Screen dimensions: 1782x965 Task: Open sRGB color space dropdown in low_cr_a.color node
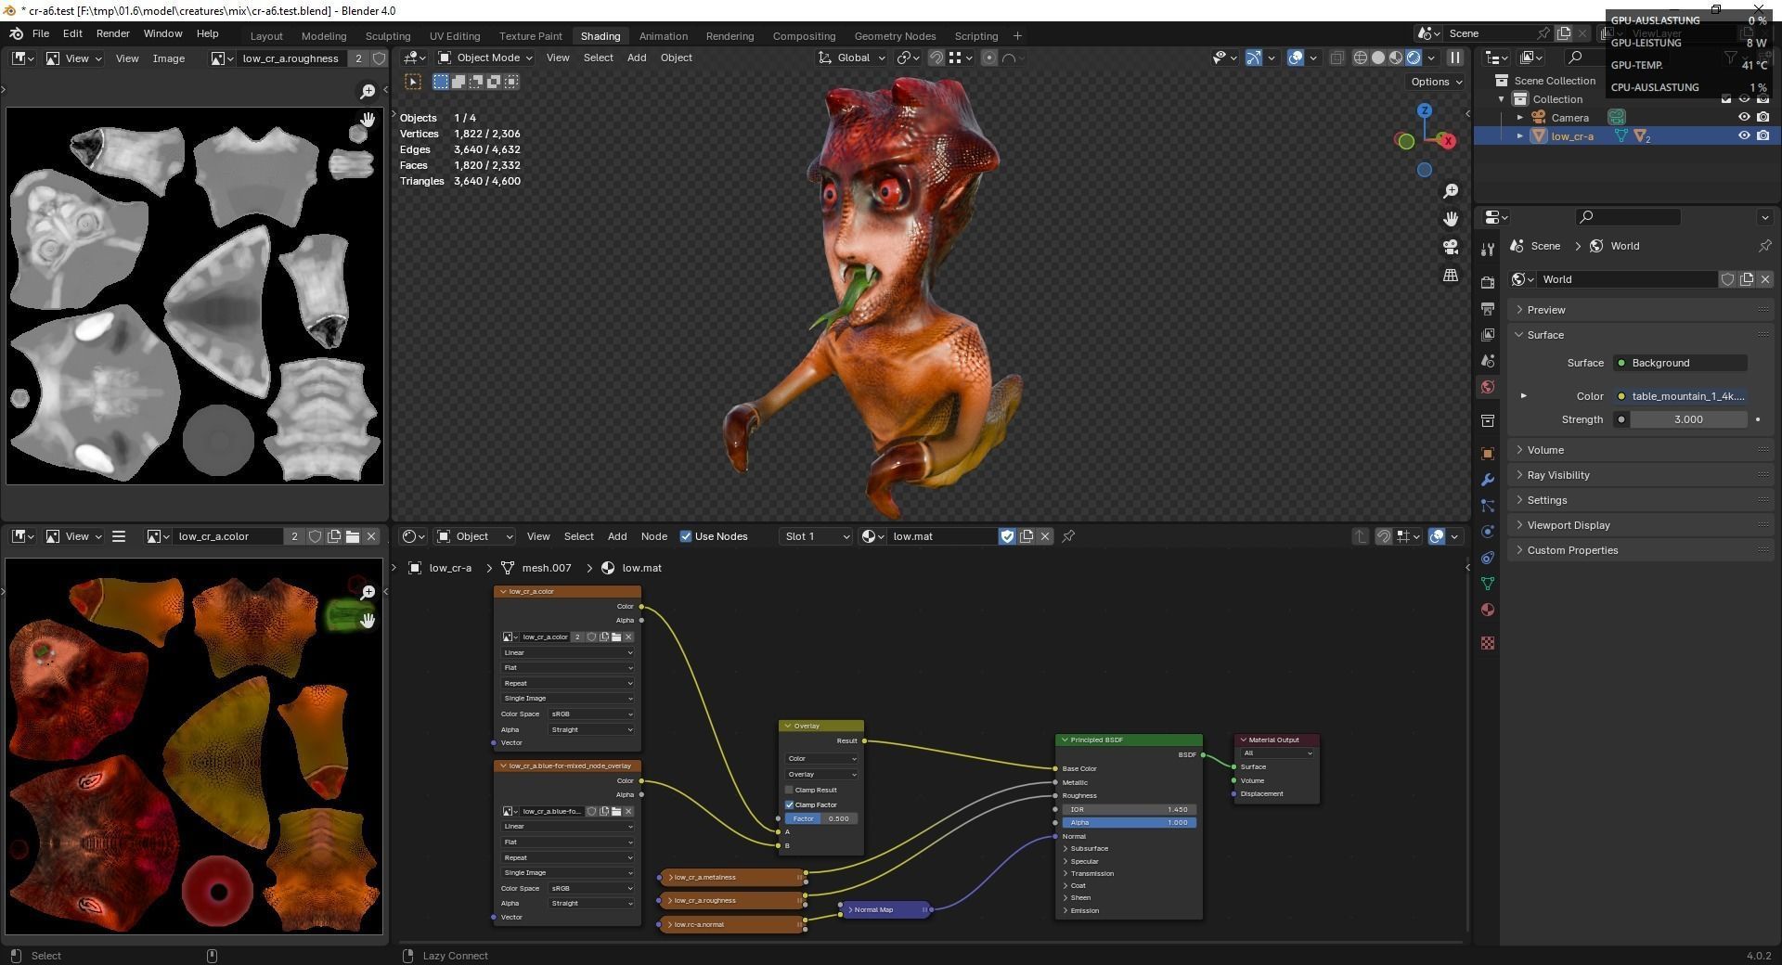tap(591, 714)
